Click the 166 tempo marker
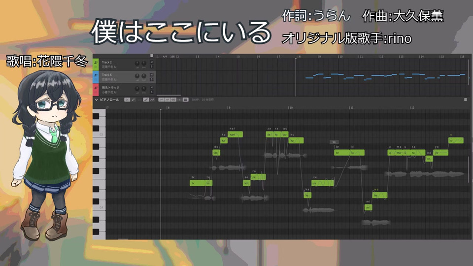Image resolution: width=473 pixels, height=266 pixels. pos(172,57)
